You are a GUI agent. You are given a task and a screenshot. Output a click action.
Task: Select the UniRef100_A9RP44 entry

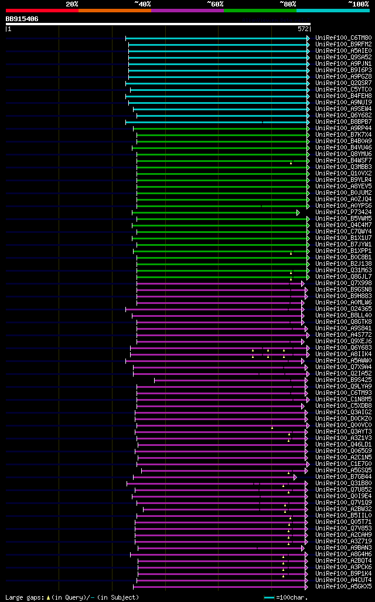coord(343,128)
